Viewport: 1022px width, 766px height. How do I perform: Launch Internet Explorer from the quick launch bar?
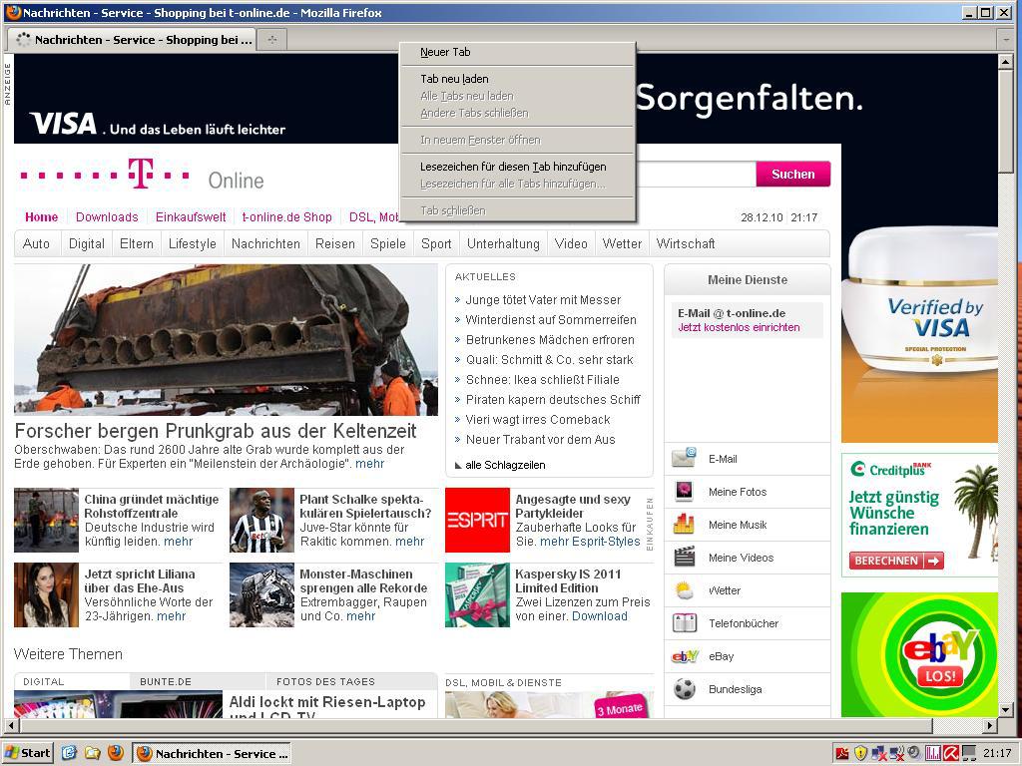tap(69, 753)
